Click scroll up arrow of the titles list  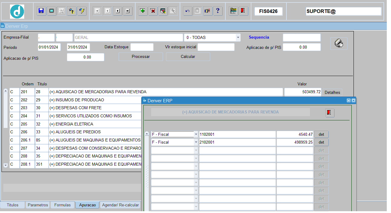pos(5,91)
